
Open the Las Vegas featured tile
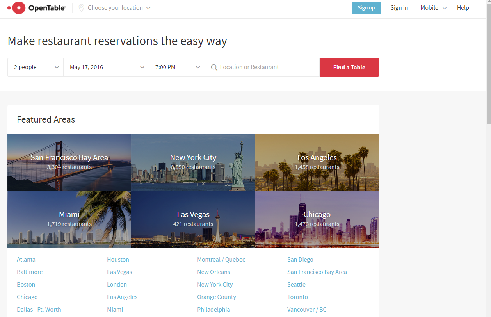193,219
